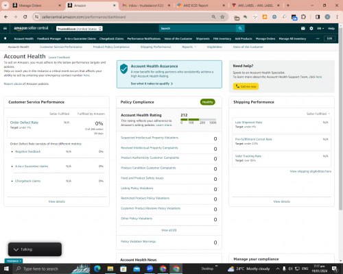
Task: Open Zoom app from taskbar
Action: coord(150,269)
